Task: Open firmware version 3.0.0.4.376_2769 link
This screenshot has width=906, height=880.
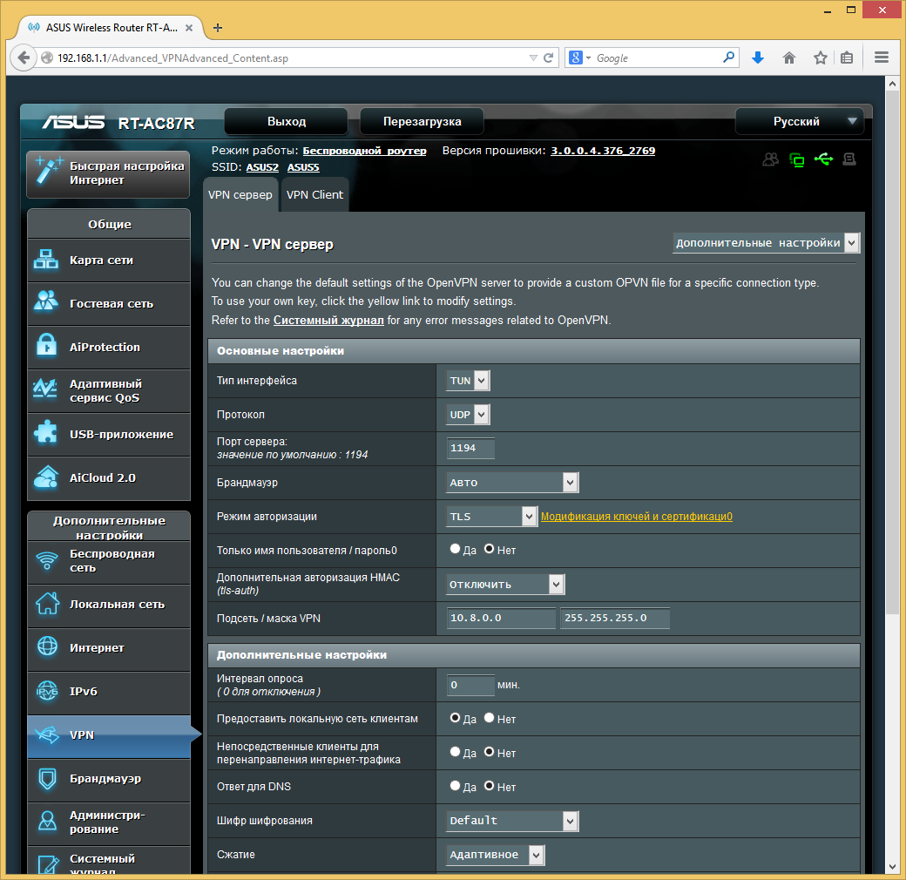Action: point(603,151)
